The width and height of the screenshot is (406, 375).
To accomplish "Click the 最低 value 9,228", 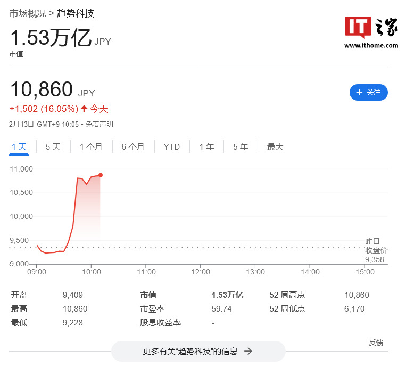I will point(73,323).
